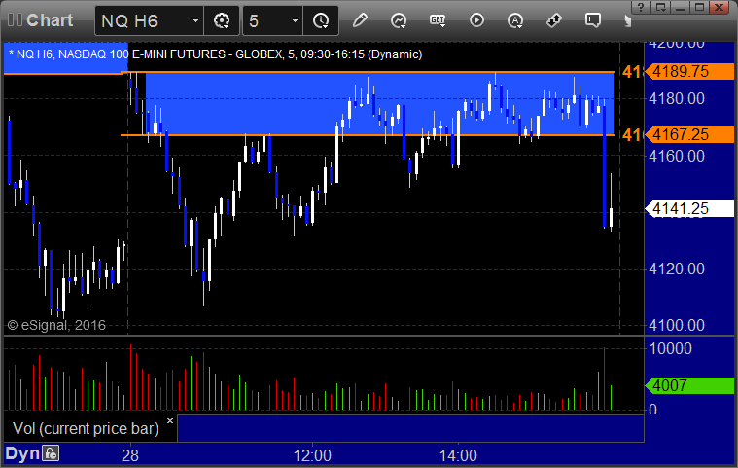
Task: Click the NQ H6 NASDAQ 100 E-MINI title text
Action: 215,54
